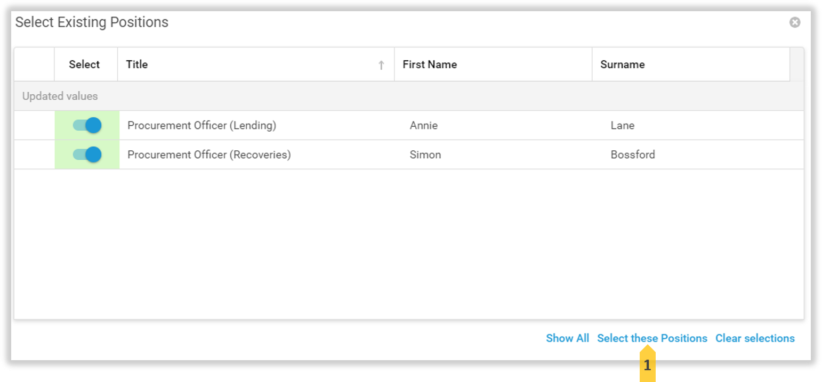This screenshot has width=822, height=382.
Task: Click the Show All link
Action: pos(567,338)
